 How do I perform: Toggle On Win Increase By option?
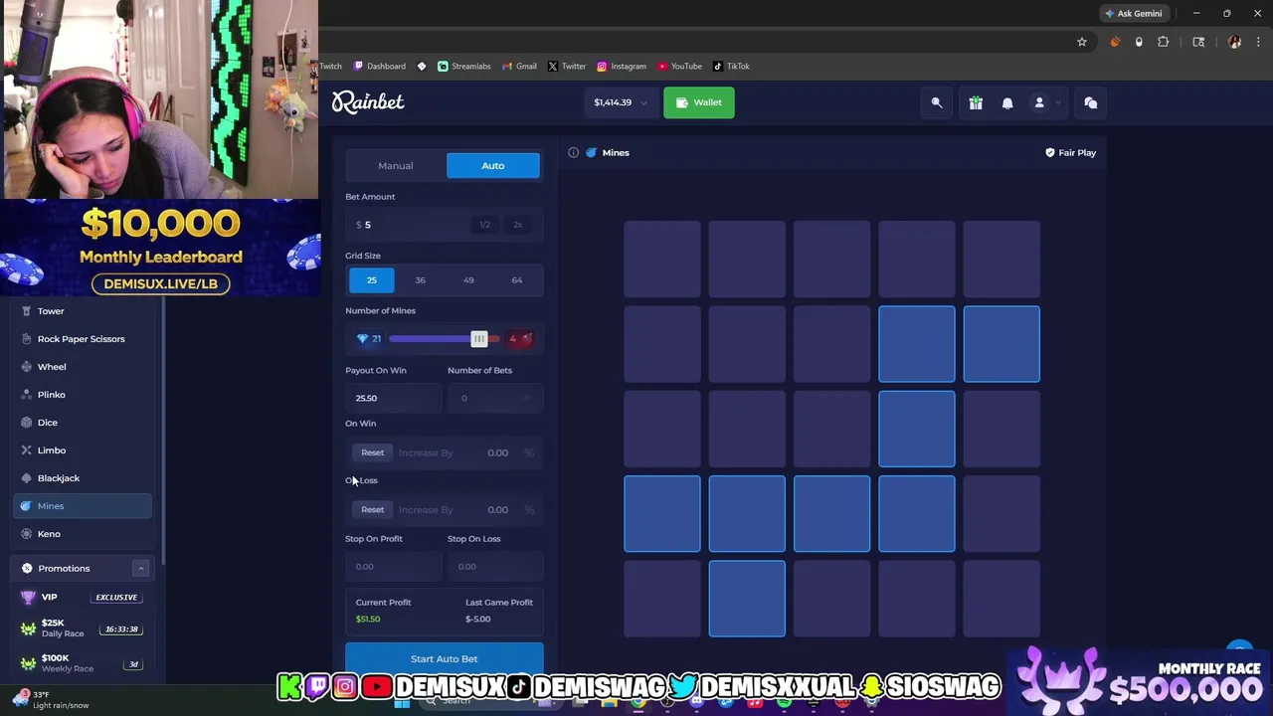click(426, 452)
